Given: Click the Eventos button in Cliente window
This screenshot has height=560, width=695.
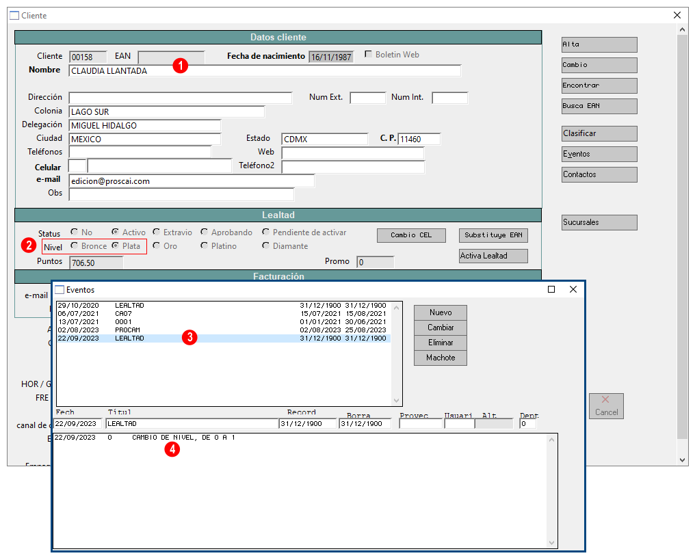Looking at the screenshot, I should (x=599, y=154).
